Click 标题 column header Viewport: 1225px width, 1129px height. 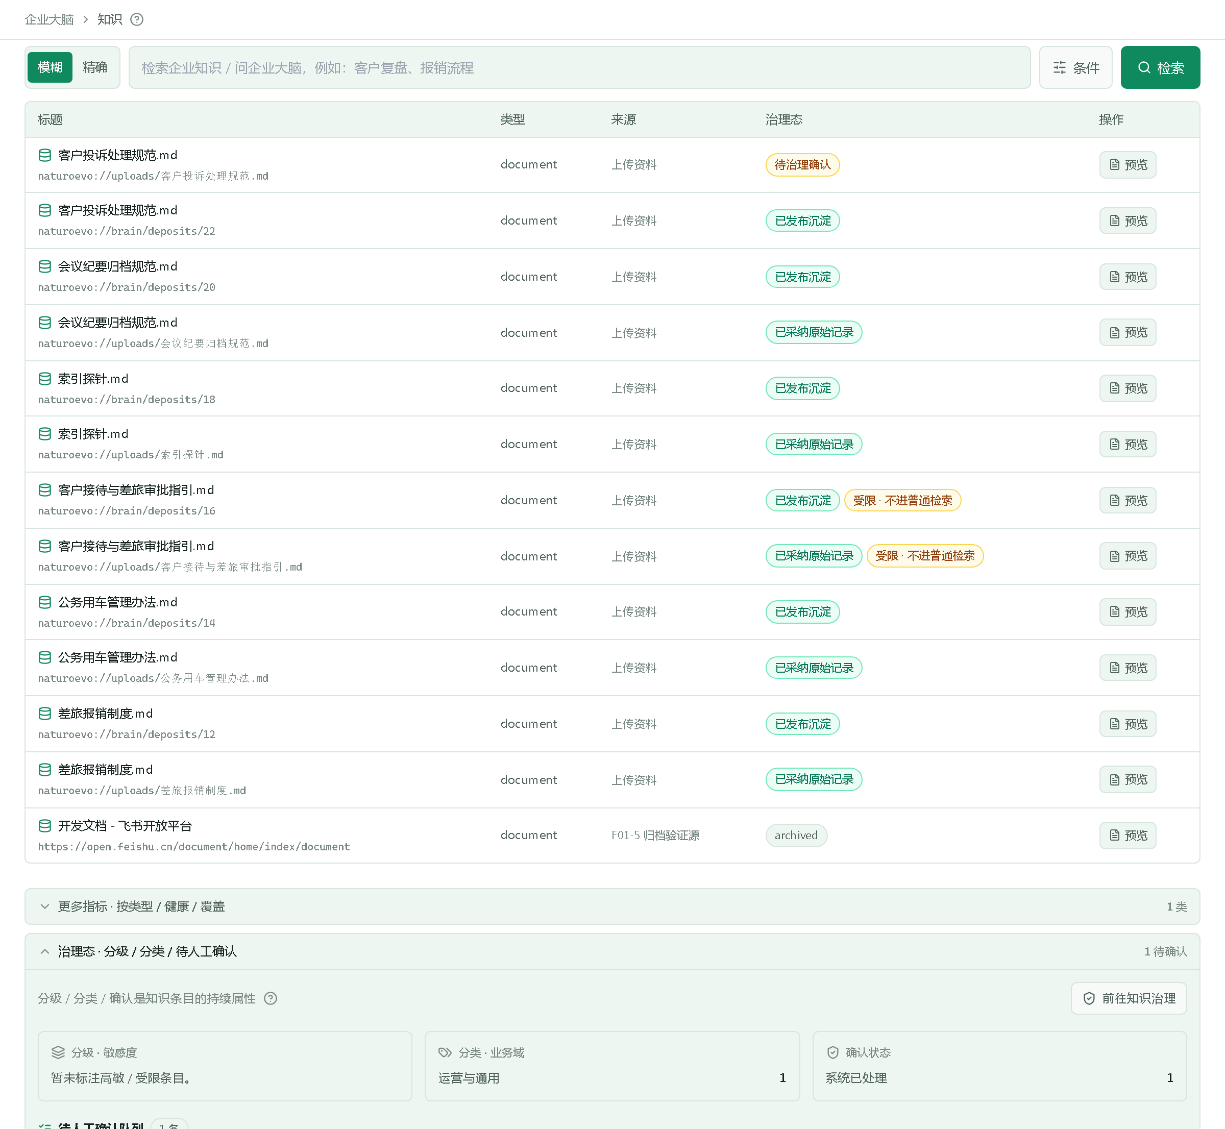(x=50, y=120)
